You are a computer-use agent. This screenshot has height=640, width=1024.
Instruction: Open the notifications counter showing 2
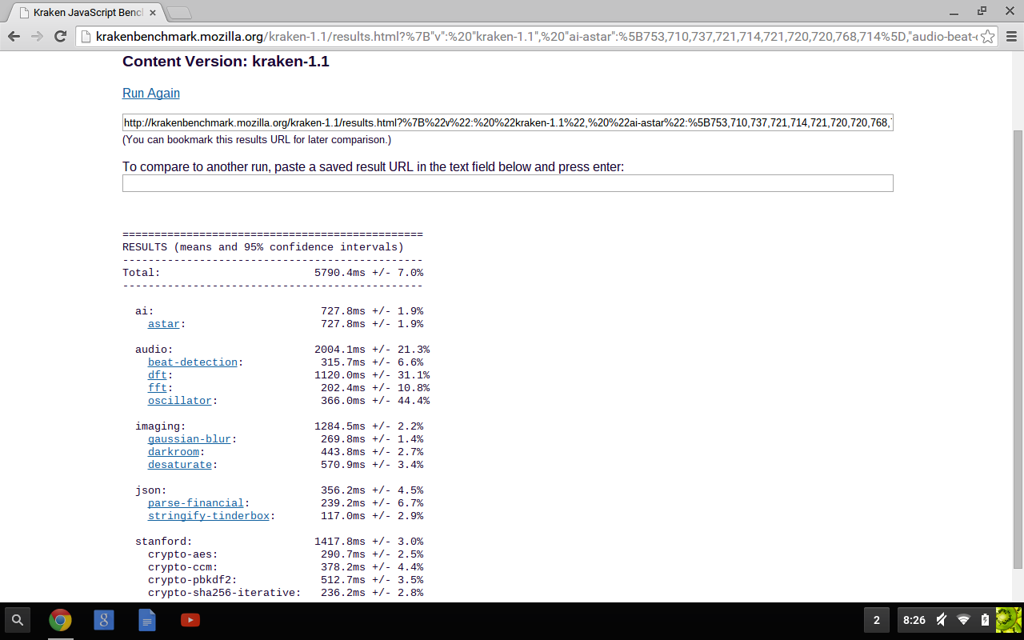point(877,620)
